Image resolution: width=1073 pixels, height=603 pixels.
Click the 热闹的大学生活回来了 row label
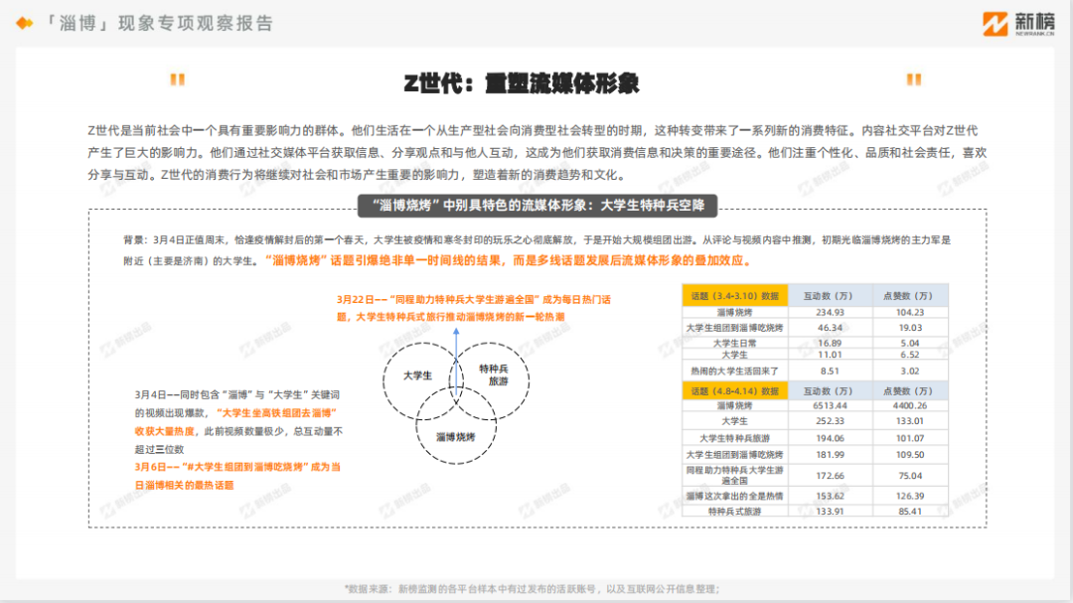[x=735, y=371]
